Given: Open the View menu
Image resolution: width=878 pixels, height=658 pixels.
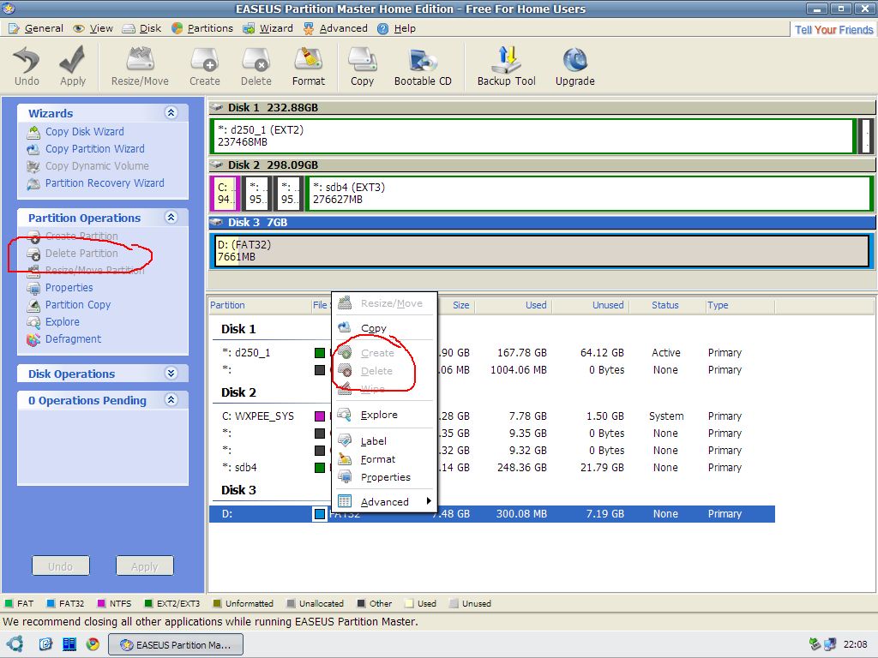Looking at the screenshot, I should pyautogui.click(x=93, y=28).
